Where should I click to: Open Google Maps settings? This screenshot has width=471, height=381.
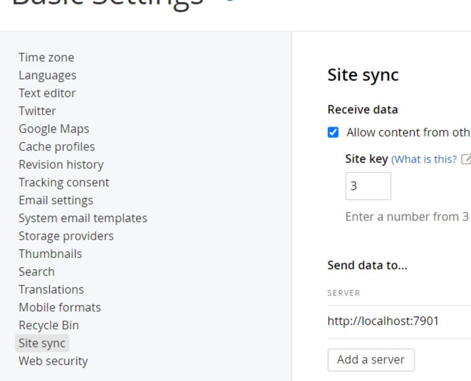click(54, 129)
